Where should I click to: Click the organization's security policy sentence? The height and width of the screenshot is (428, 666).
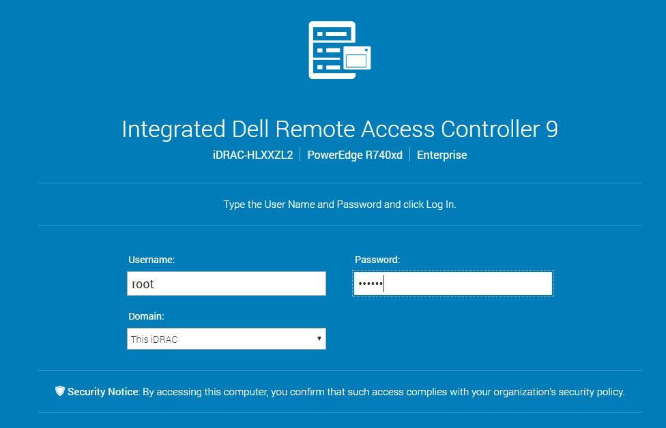383,392
